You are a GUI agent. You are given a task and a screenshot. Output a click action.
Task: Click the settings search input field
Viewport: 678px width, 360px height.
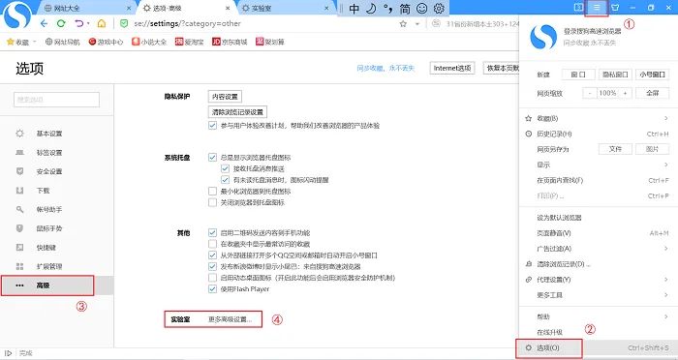pos(56,100)
